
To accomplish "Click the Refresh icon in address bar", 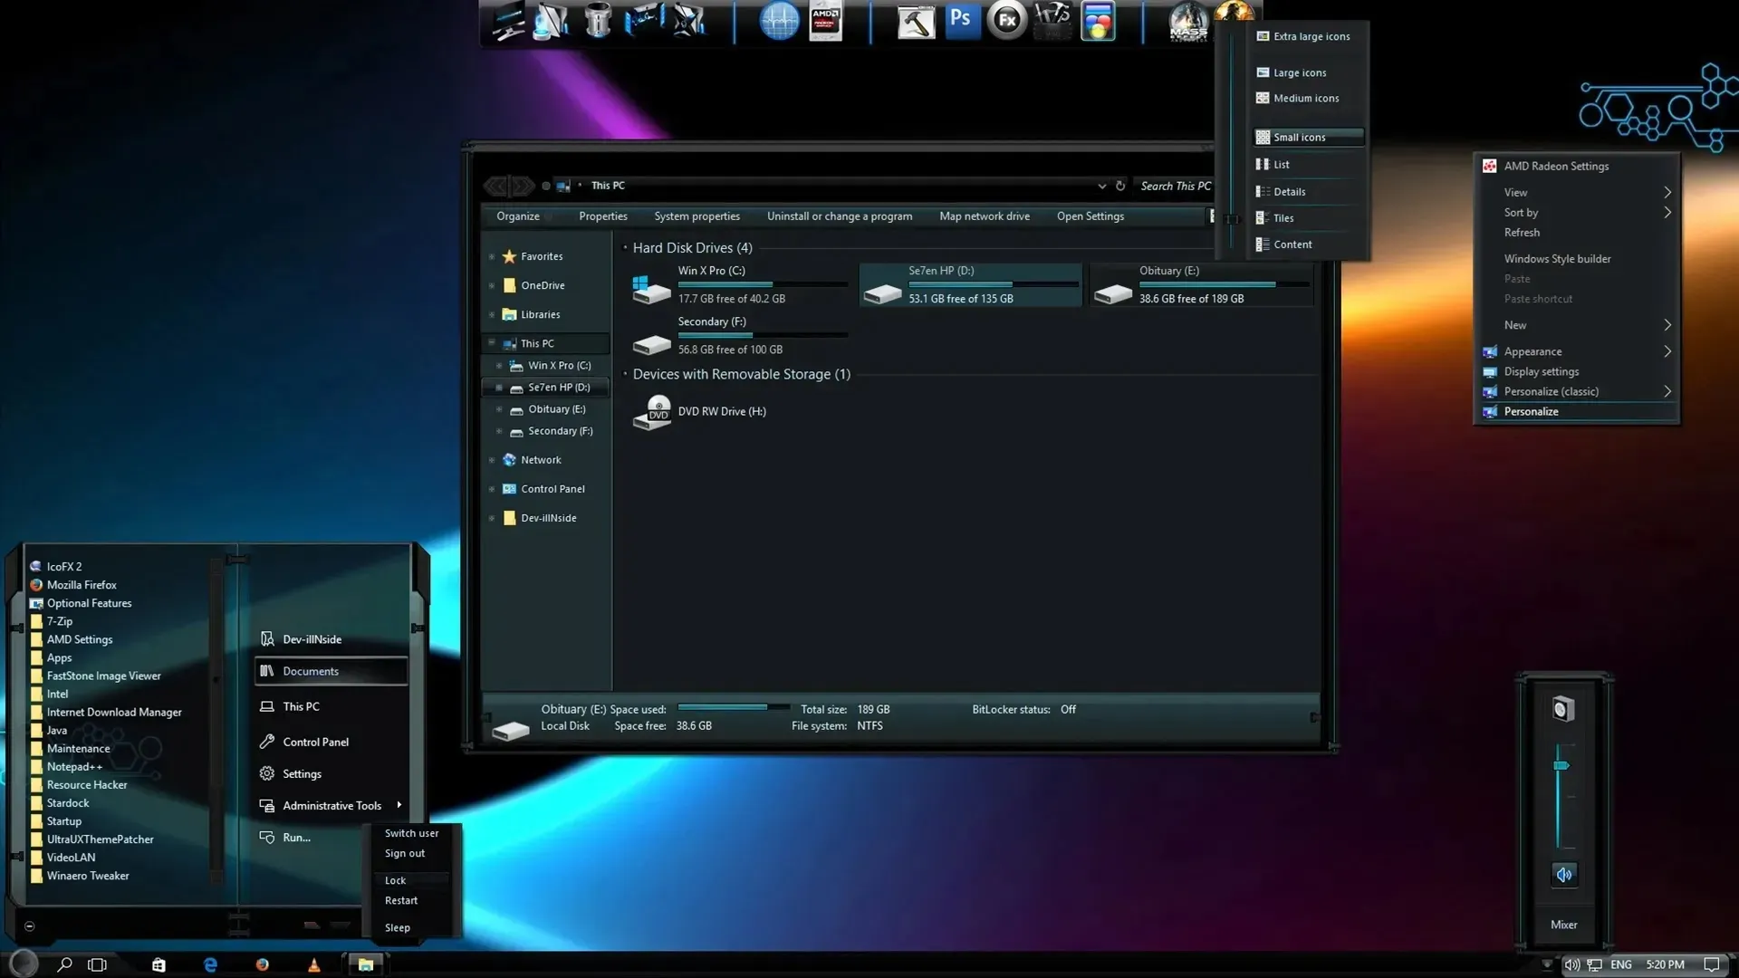I will tap(1120, 186).
